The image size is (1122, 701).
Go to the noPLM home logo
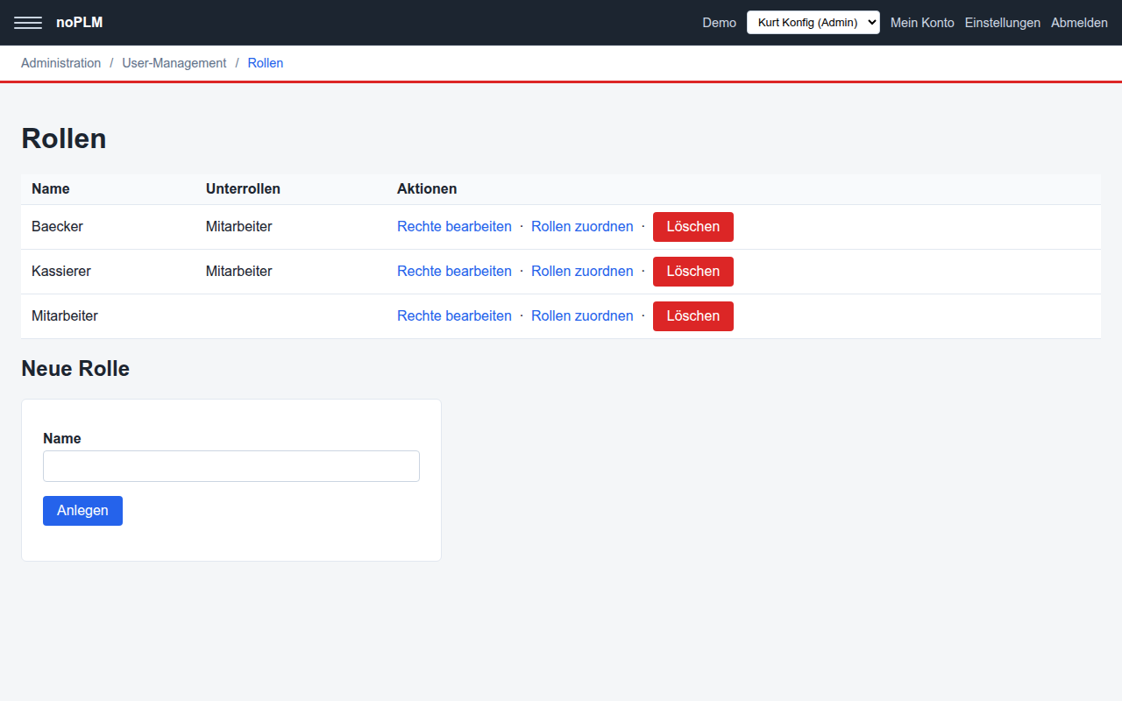(x=79, y=23)
